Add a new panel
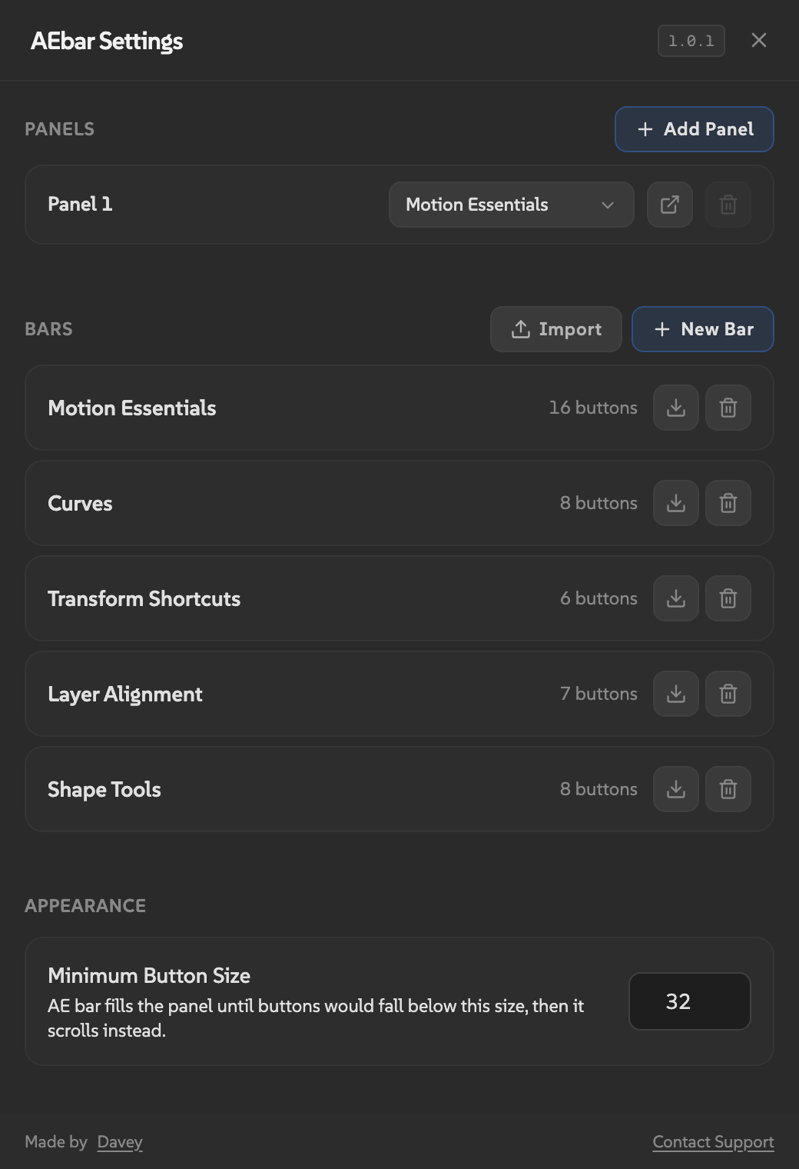Image resolution: width=799 pixels, height=1169 pixels. click(693, 129)
